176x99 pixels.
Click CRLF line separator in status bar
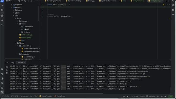click(136, 97)
